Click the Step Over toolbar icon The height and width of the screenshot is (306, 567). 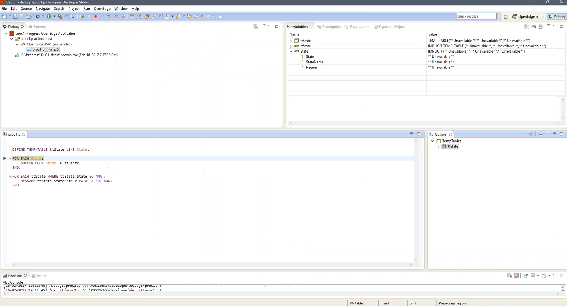point(116,16)
